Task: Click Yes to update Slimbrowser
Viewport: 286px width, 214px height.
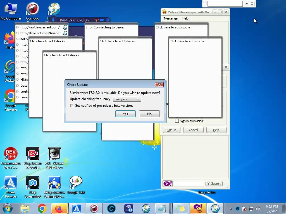Action: (125, 114)
